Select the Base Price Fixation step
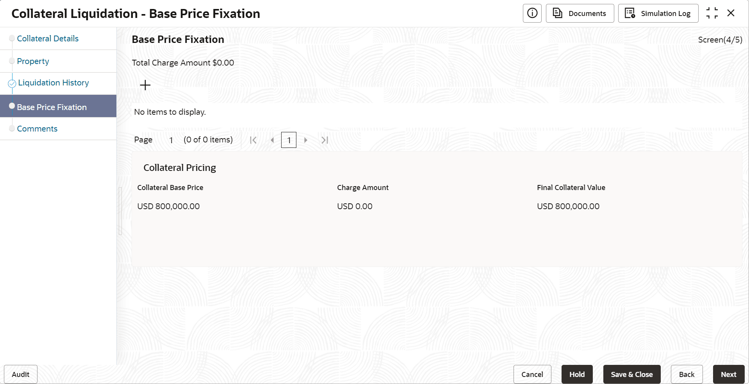This screenshot has width=749, height=384. (52, 107)
